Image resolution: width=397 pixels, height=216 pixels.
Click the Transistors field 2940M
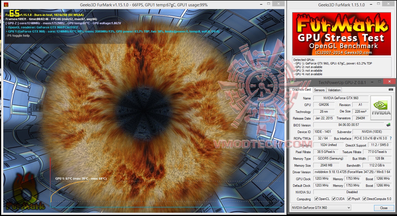360,118
